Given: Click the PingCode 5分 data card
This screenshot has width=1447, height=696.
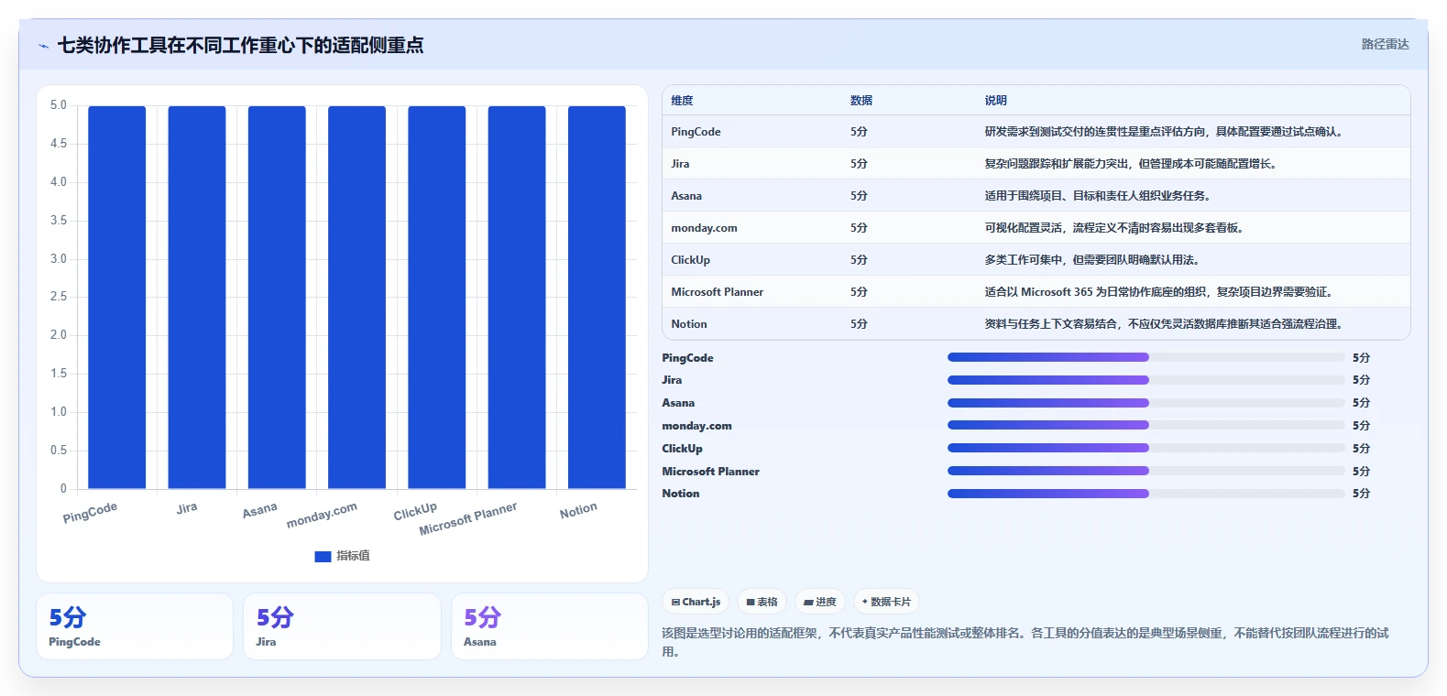Looking at the screenshot, I should click(x=135, y=626).
